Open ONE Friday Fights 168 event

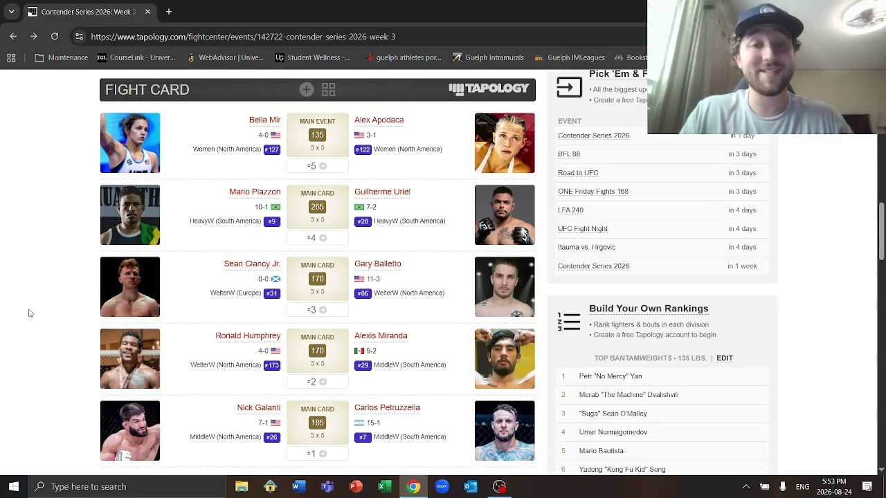click(x=593, y=192)
